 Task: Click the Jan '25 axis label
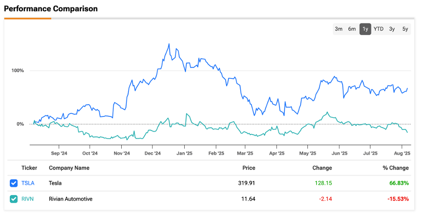click(x=184, y=154)
